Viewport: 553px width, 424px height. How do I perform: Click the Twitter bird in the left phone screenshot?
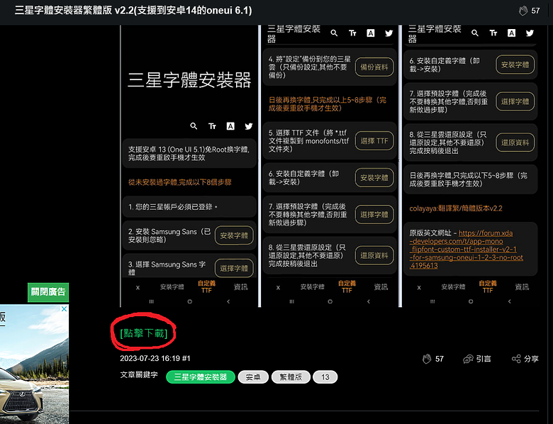point(249,126)
